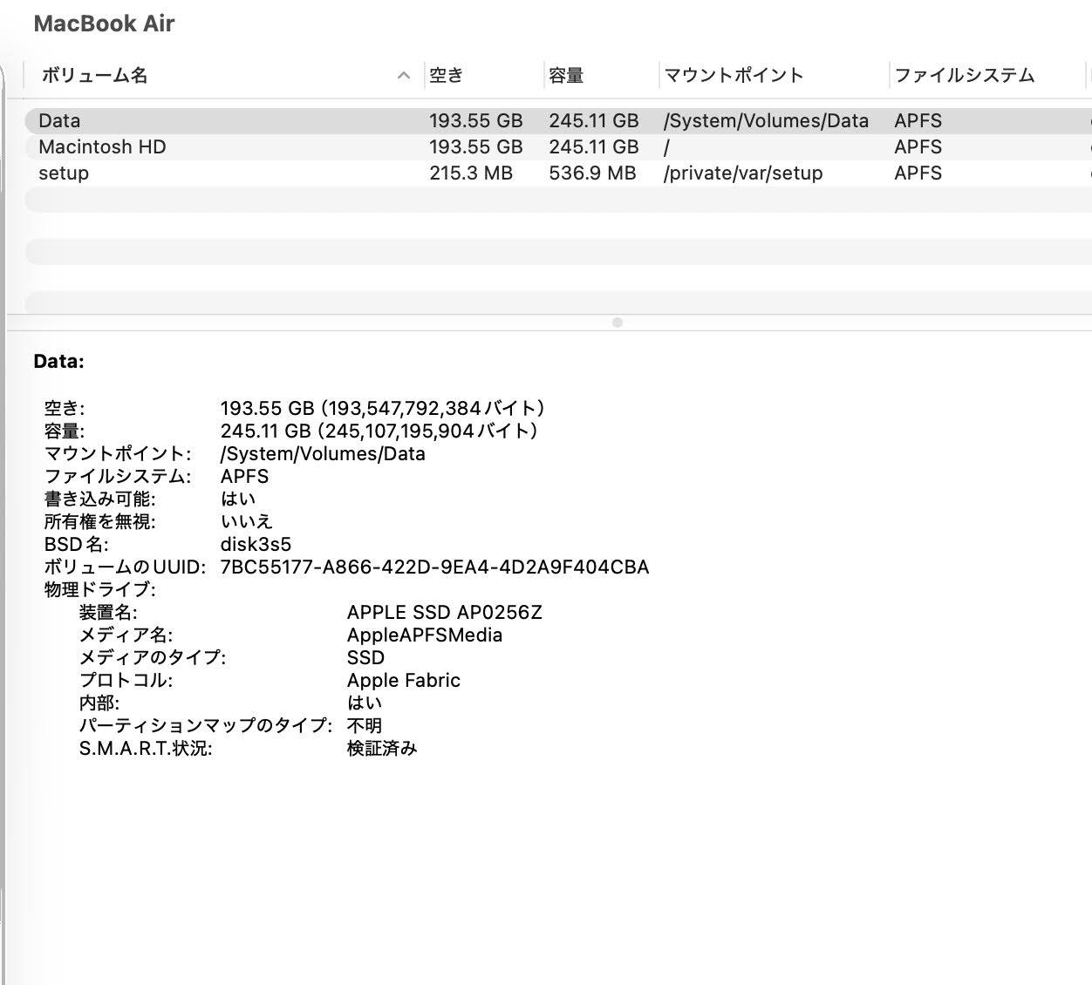
Task: Click the MacBook Air title label
Action: [104, 24]
